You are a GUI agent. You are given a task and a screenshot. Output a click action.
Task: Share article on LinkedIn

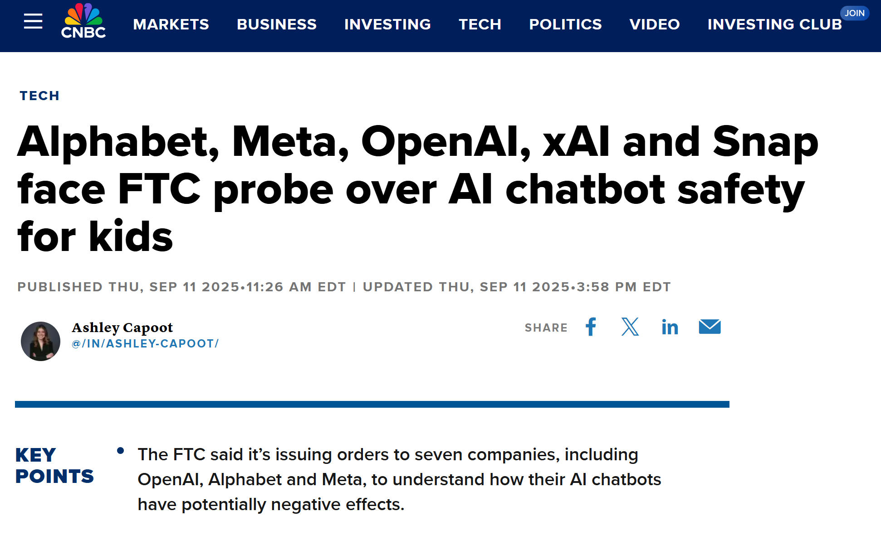pos(670,327)
